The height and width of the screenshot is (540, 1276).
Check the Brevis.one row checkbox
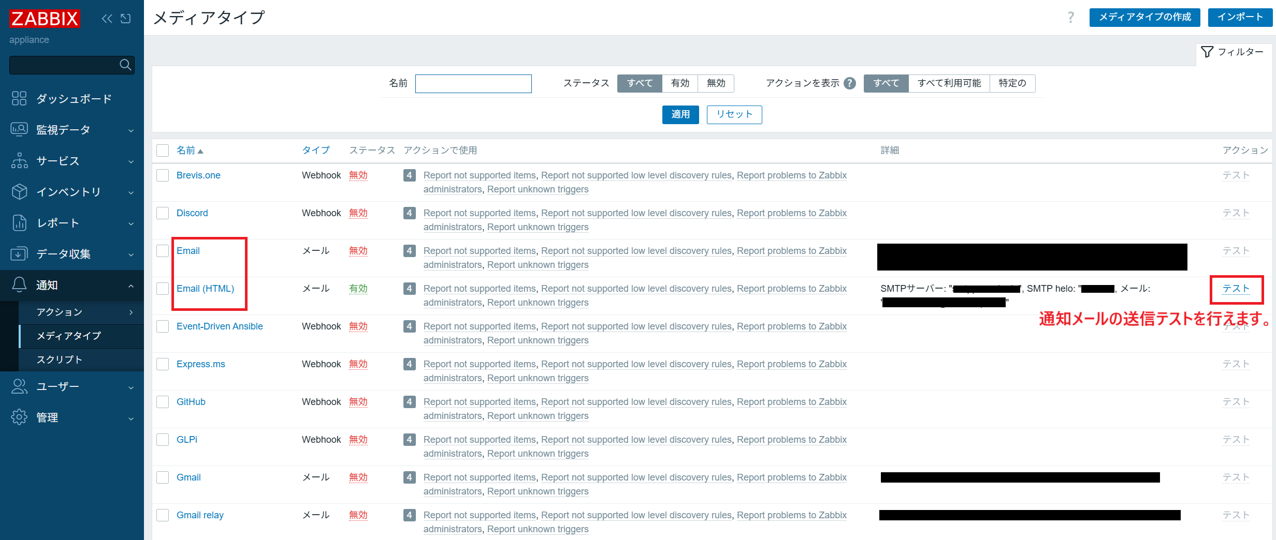pyautogui.click(x=163, y=175)
